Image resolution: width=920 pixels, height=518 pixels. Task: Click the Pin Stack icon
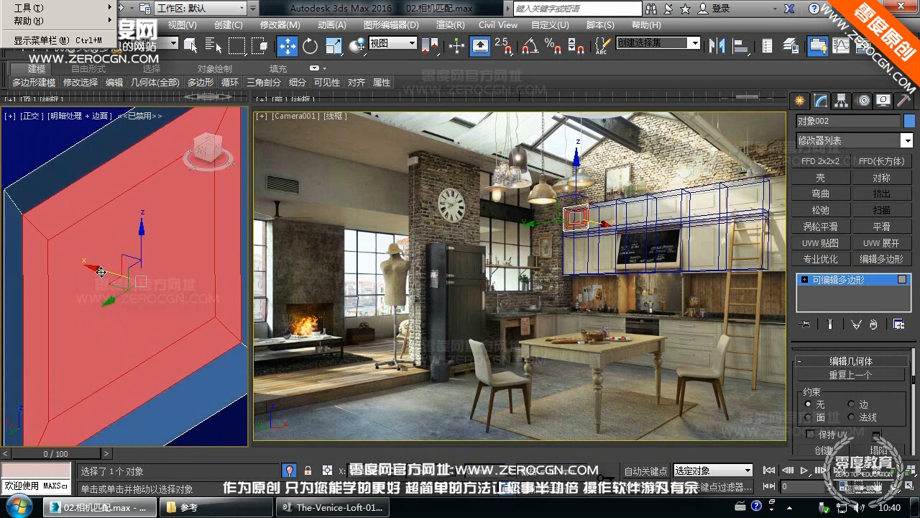point(805,324)
